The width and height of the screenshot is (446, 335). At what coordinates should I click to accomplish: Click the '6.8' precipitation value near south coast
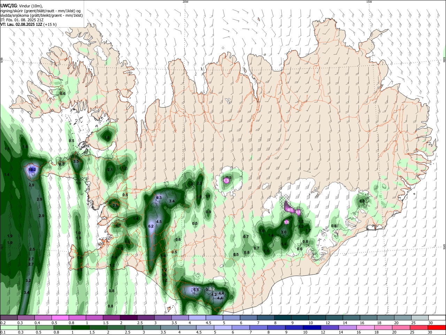(196, 290)
